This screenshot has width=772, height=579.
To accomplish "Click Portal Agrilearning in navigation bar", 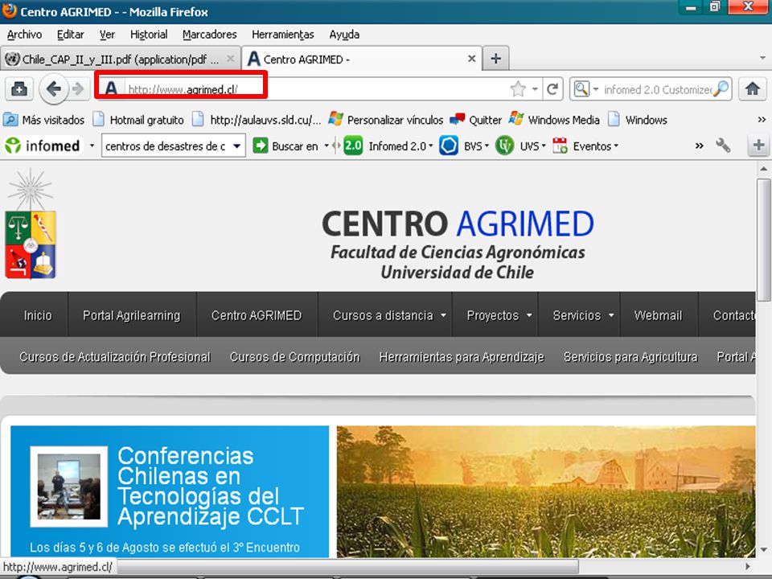I will click(131, 315).
